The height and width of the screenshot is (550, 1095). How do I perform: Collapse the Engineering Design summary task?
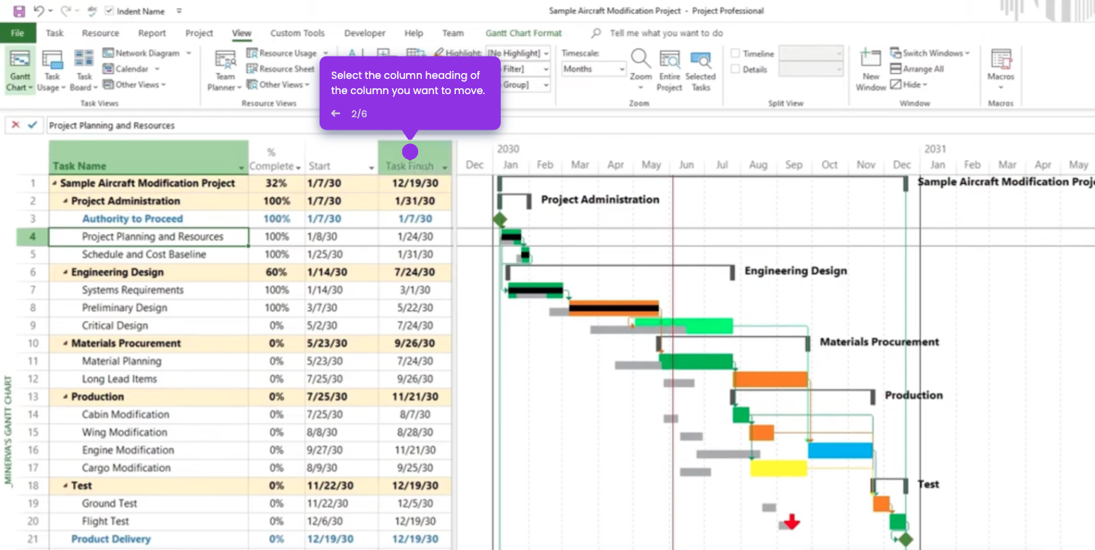(x=66, y=273)
